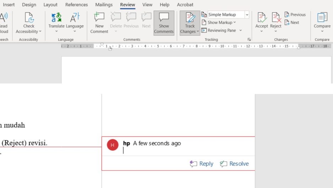Click the Display for Review icon
The height and width of the screenshot is (188, 333).
click(204, 15)
